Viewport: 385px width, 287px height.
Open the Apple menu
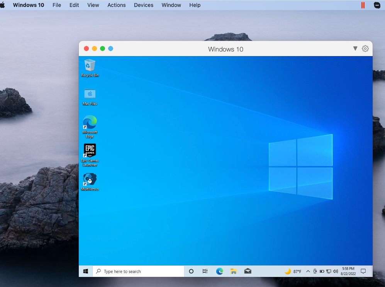(x=2, y=5)
